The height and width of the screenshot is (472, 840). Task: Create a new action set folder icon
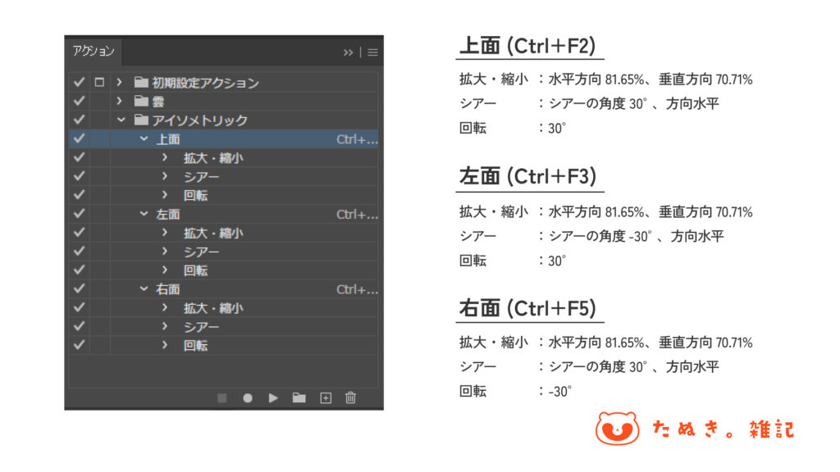(x=299, y=397)
